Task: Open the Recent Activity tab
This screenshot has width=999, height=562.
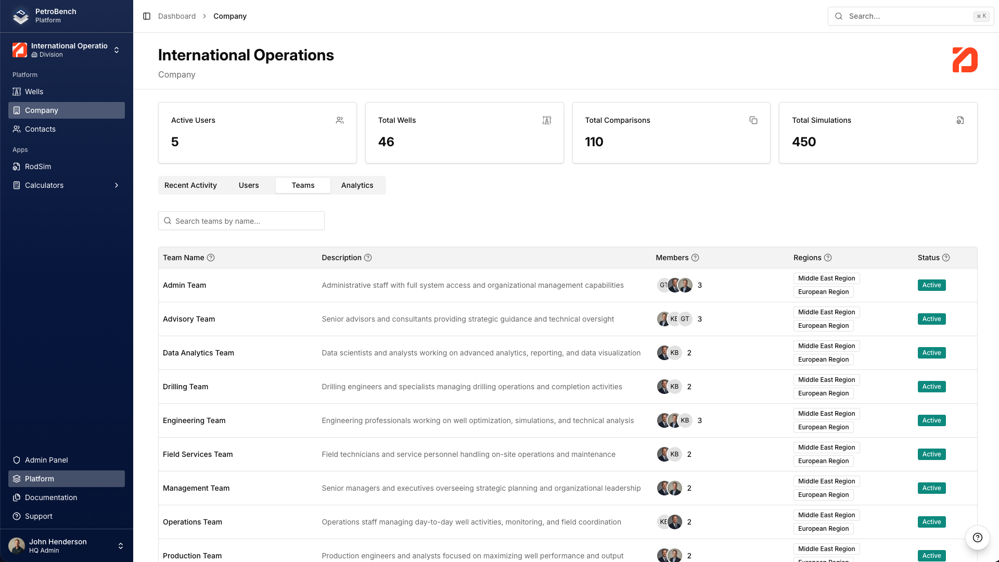Action: (x=190, y=185)
